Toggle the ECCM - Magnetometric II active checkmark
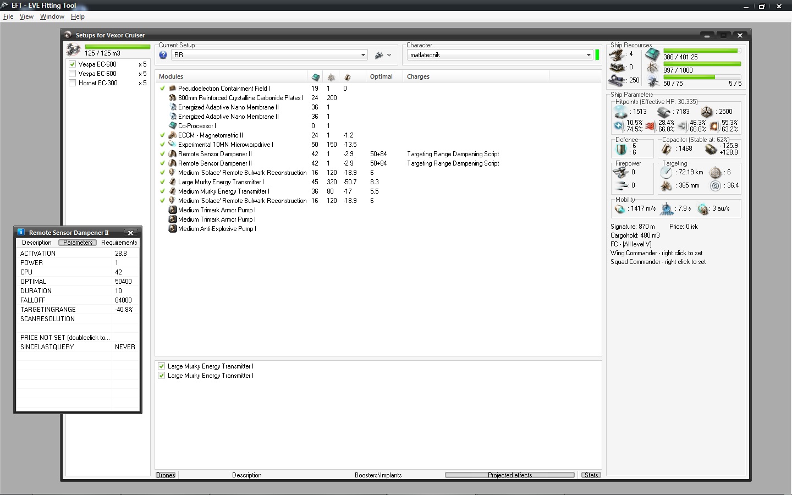The image size is (792, 495). [163, 135]
